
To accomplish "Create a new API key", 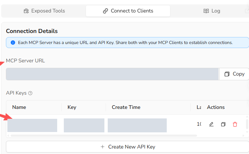I will click(x=128, y=147).
